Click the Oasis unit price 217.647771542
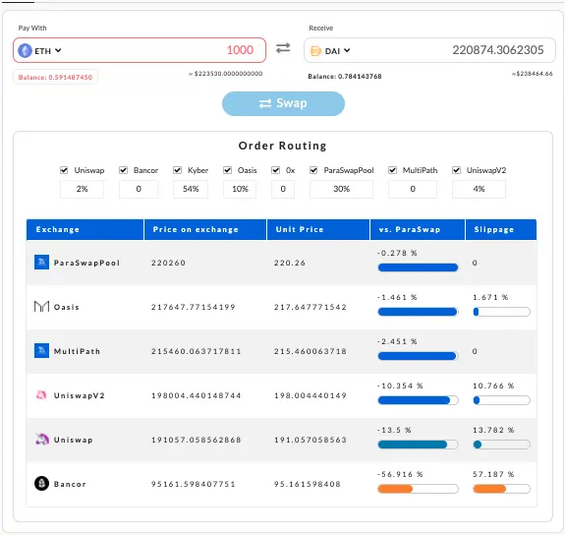The height and width of the screenshot is (535, 565). click(x=311, y=307)
